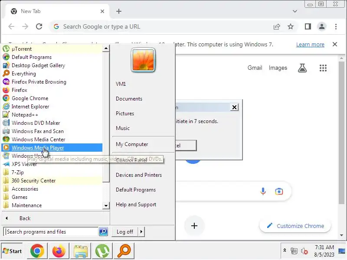Click the Log off button

point(125,232)
